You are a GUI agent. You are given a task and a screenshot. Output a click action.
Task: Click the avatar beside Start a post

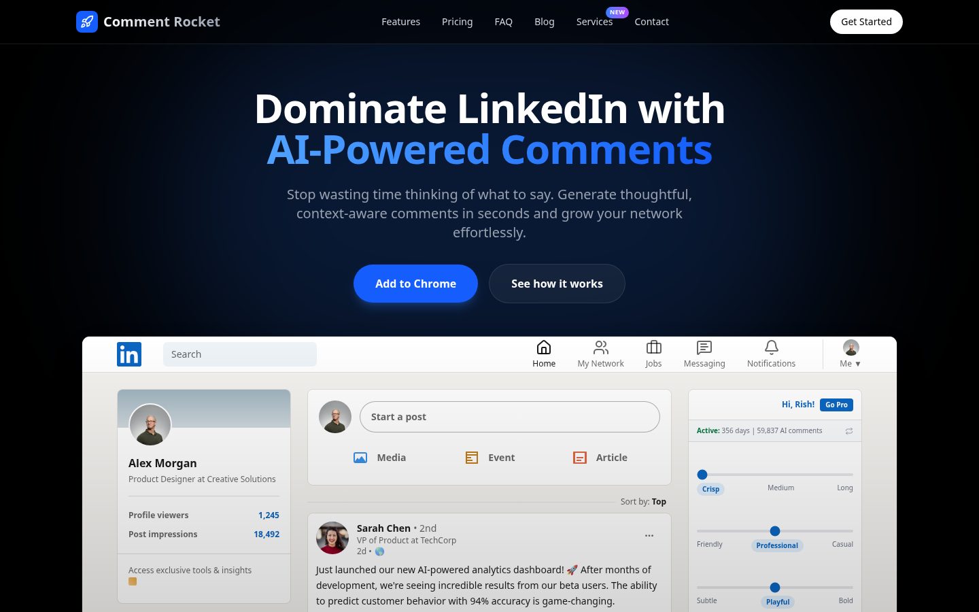335,417
